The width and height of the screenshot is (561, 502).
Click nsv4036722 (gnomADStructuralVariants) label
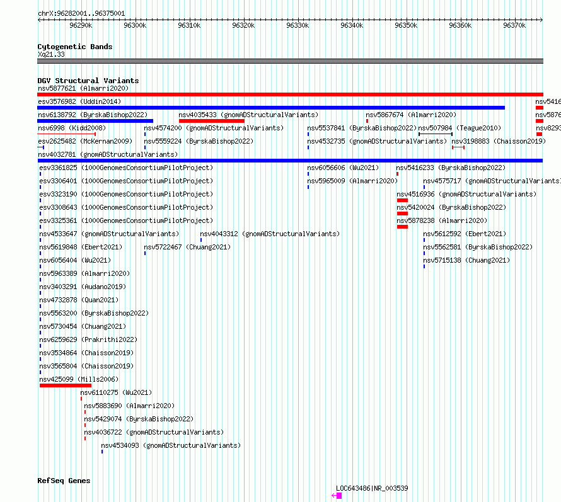click(154, 432)
